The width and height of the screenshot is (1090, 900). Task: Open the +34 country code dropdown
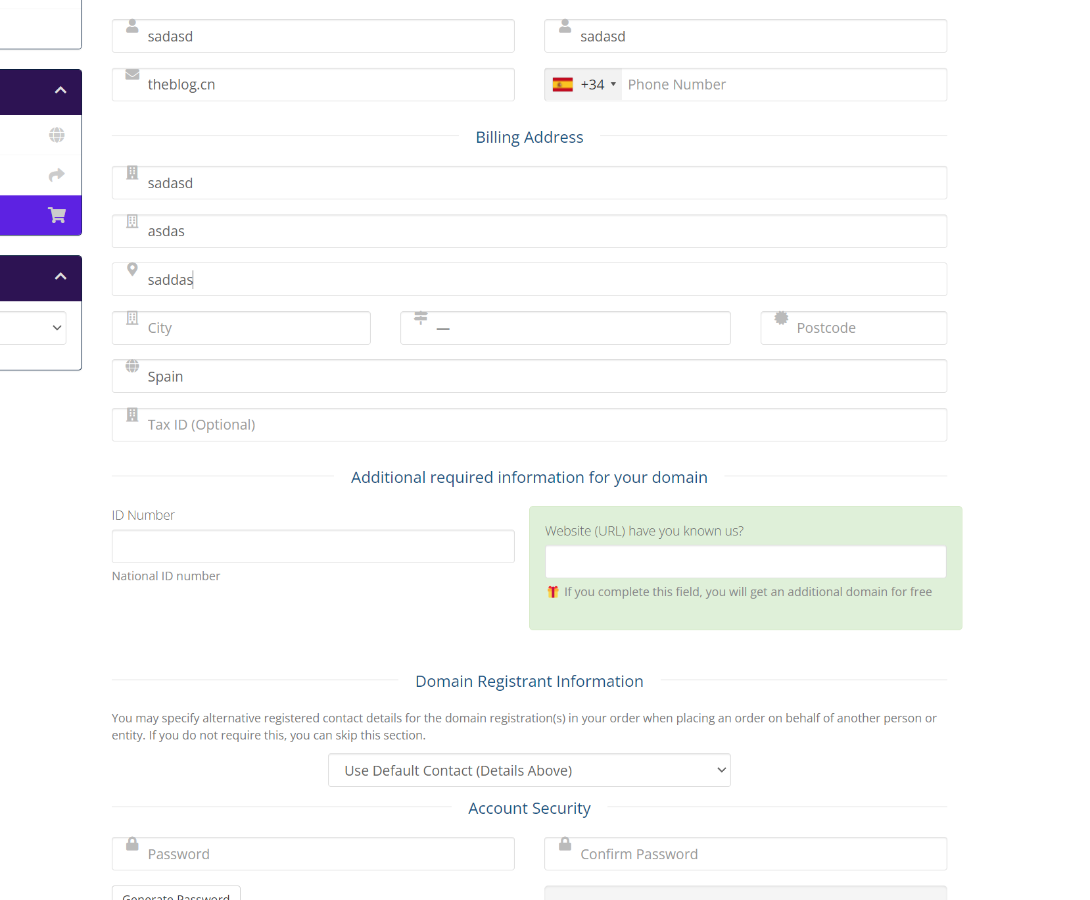[584, 85]
